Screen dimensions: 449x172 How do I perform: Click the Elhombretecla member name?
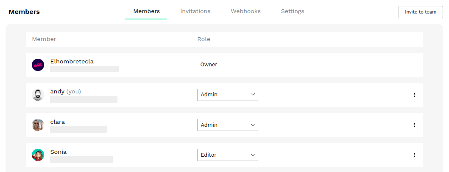(72, 61)
